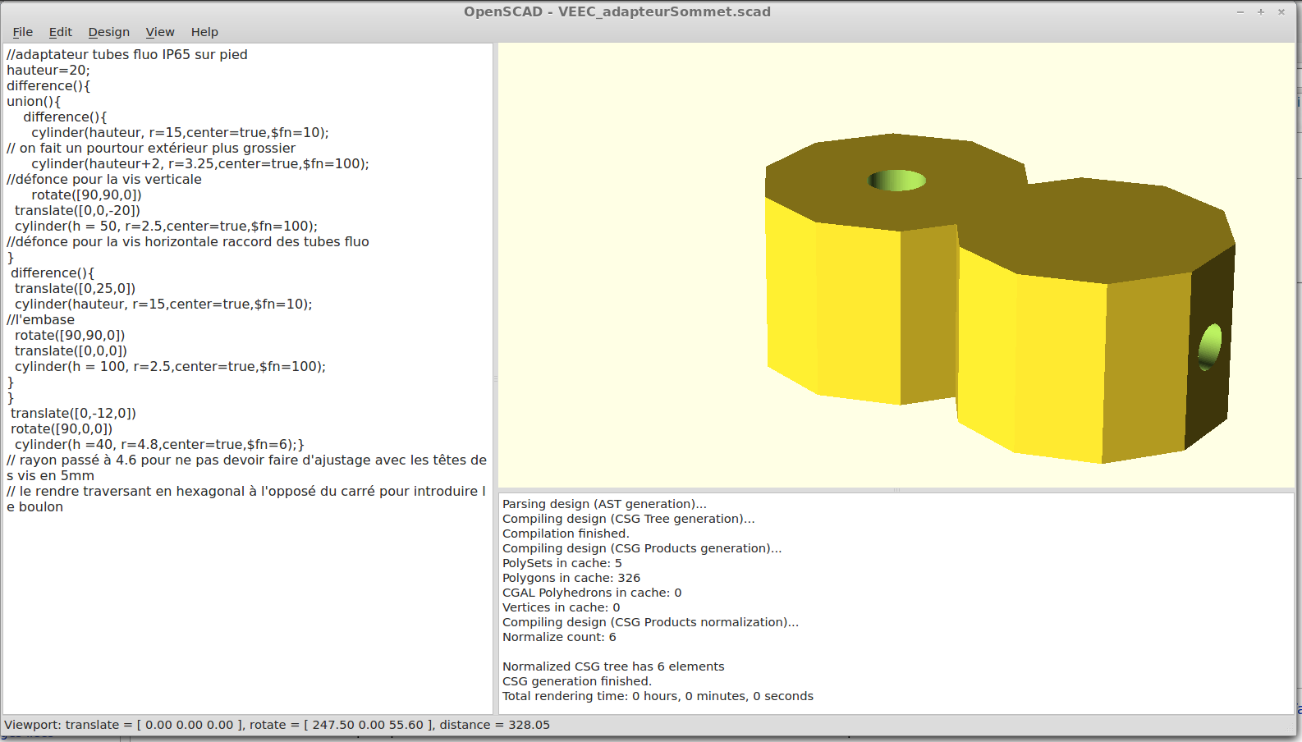
Task: Click the top hole of the 3D model
Action: [x=896, y=180]
